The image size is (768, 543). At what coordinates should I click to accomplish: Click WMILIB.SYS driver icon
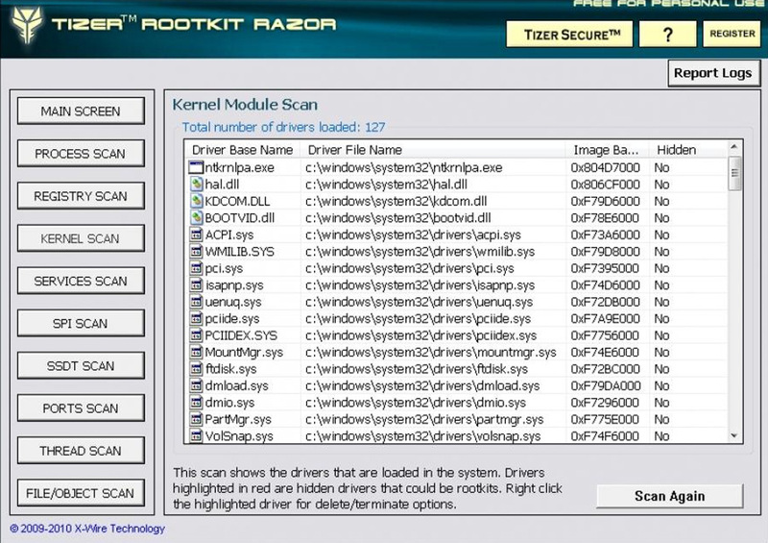point(196,252)
